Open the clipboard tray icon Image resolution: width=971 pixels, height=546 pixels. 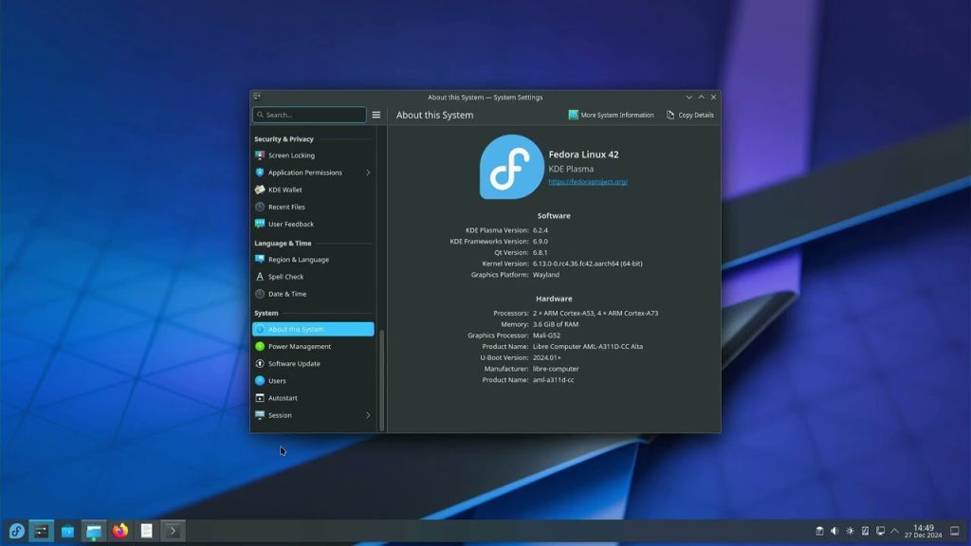coord(819,531)
